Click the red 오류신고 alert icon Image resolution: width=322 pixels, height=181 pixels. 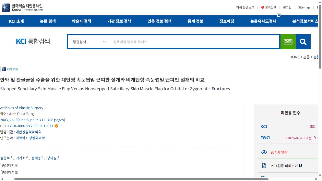tap(263, 7)
